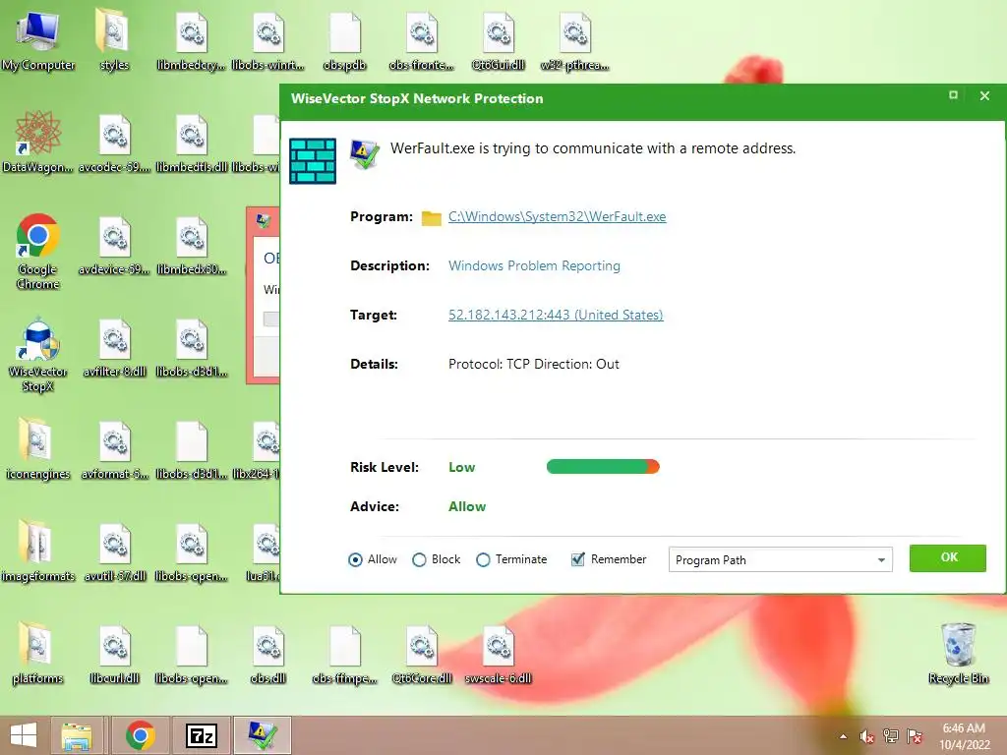Close the WiseVector StopX Network Protection dialog

point(984,95)
